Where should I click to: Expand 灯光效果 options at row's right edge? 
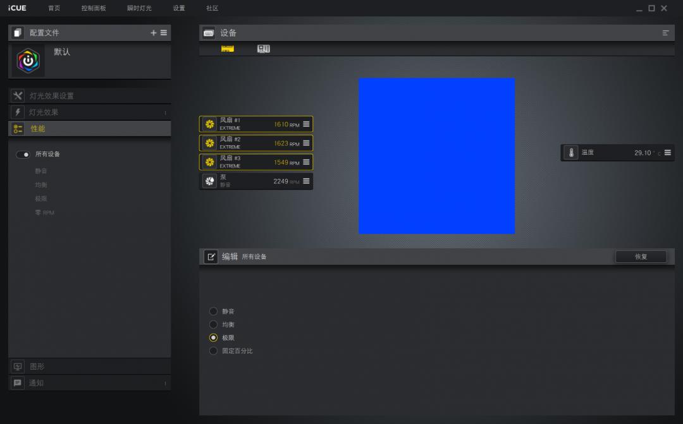[165, 112]
